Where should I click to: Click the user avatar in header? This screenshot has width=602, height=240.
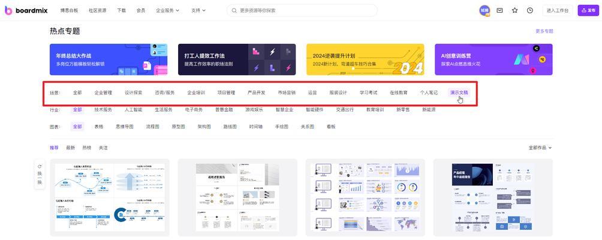point(484,10)
